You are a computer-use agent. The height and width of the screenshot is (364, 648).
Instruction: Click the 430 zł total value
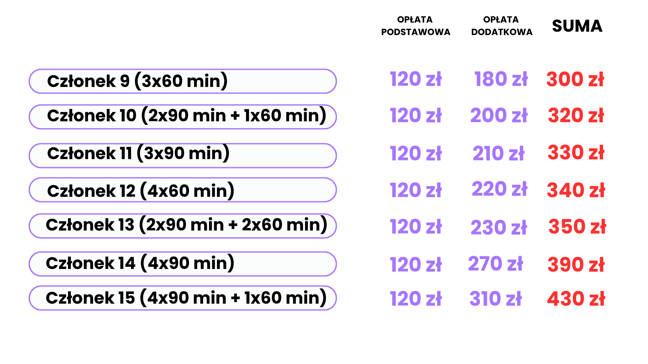point(576,299)
